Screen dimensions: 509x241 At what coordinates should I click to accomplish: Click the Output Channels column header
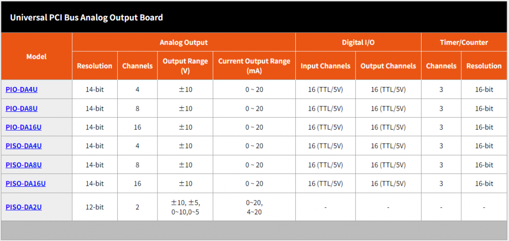[388, 66]
